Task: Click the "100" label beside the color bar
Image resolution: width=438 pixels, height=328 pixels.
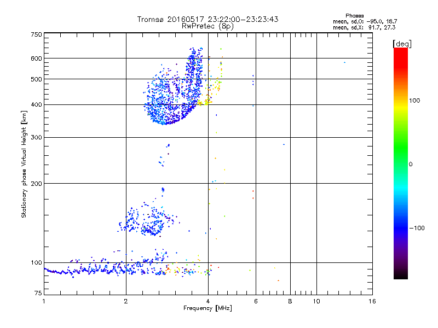Action: click(414, 101)
